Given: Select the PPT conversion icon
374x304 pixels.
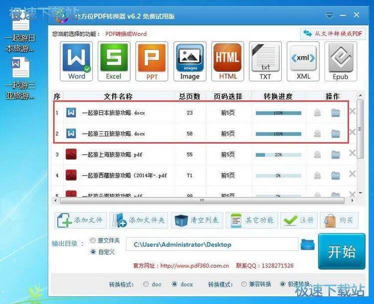Looking at the screenshot, I should (152, 61).
